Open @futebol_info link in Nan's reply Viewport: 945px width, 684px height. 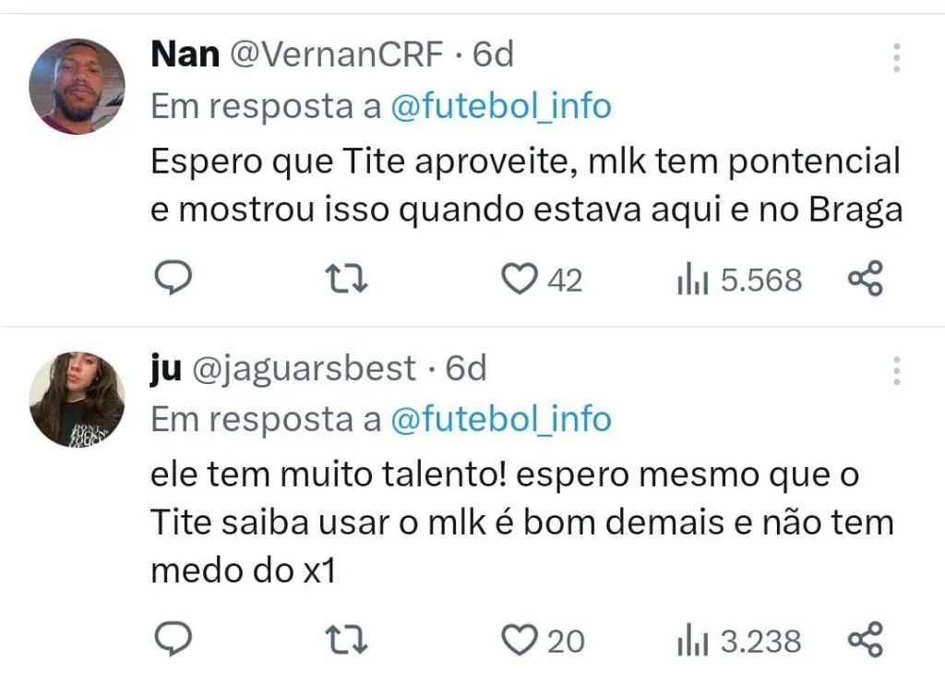point(501,106)
